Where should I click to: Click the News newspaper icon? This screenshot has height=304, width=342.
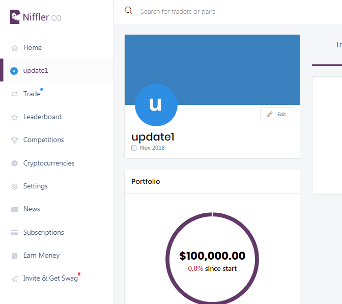coord(14,209)
